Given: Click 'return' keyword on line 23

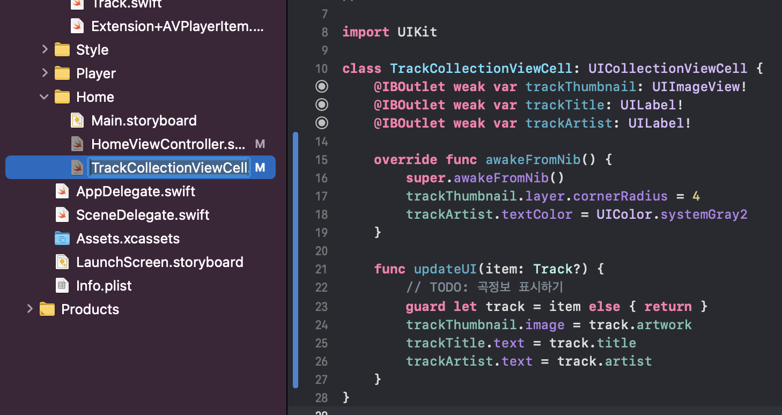Looking at the screenshot, I should [668, 306].
